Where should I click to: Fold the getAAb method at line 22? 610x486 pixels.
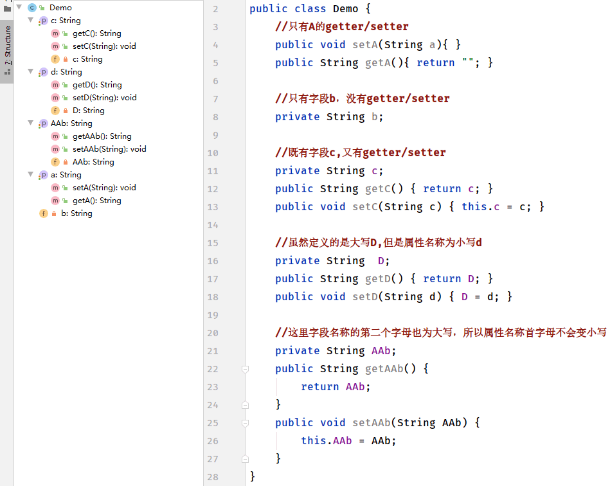pos(245,369)
